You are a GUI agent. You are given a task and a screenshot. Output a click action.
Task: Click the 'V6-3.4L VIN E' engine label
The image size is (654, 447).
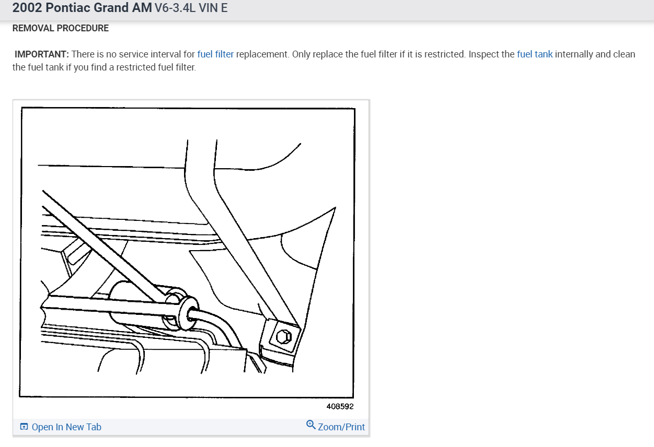click(191, 8)
